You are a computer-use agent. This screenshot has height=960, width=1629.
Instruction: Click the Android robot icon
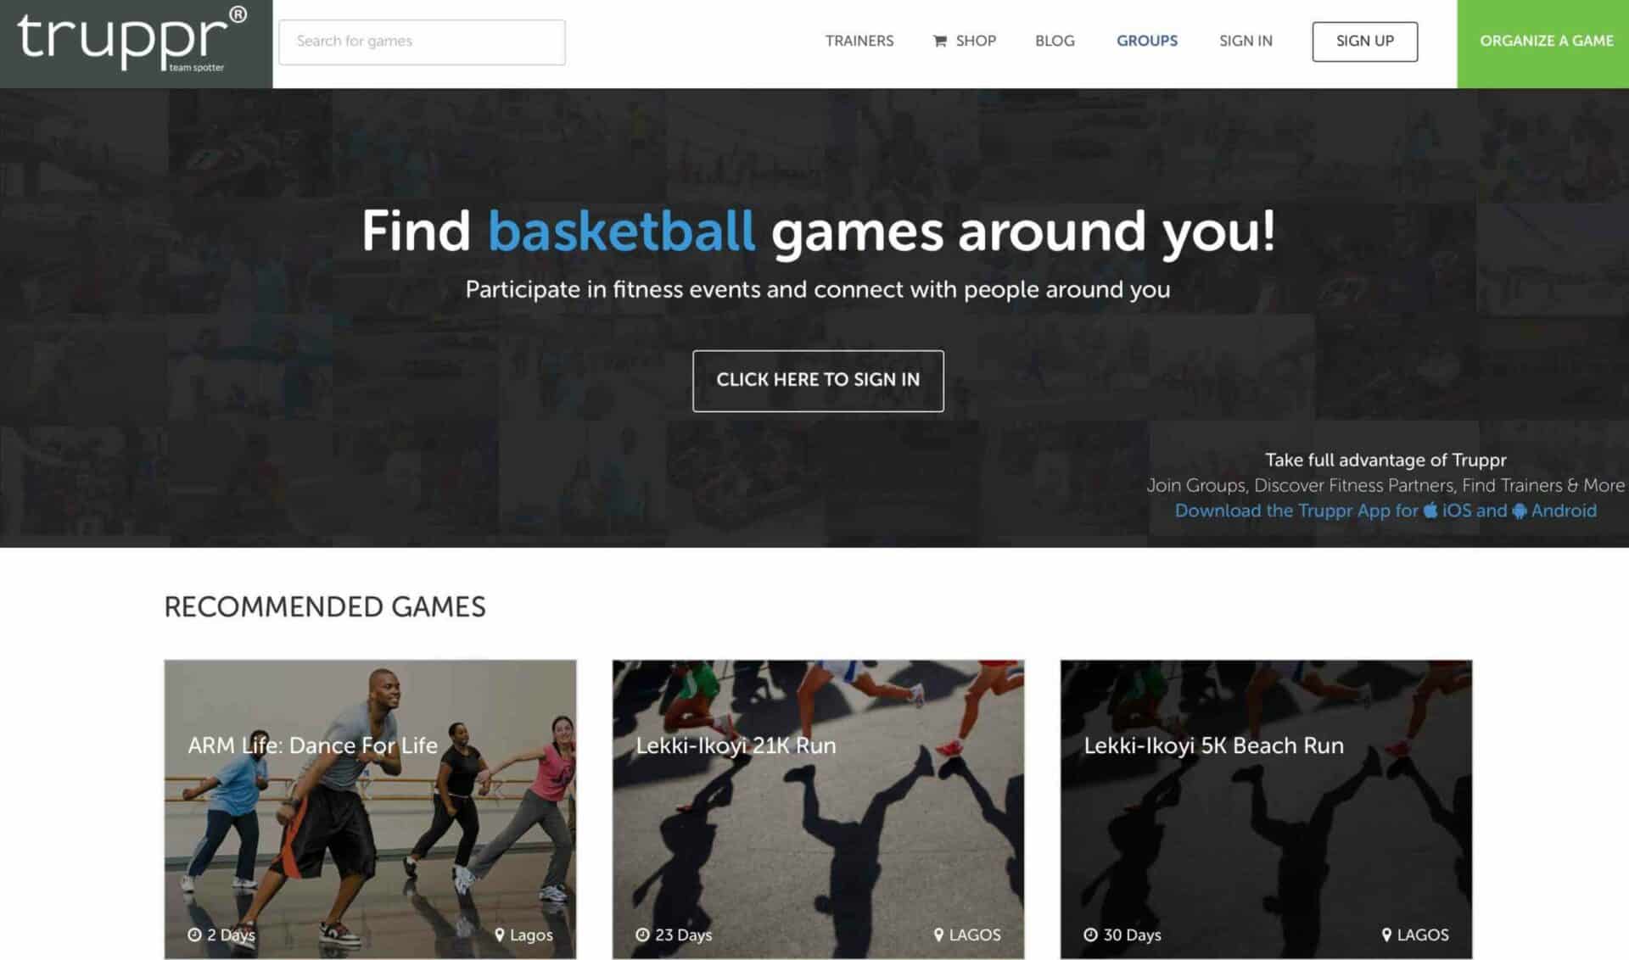(1519, 511)
